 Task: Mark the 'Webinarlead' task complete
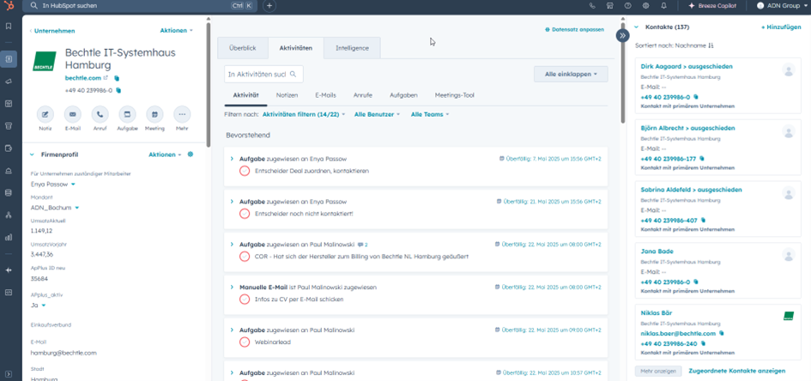coord(245,342)
